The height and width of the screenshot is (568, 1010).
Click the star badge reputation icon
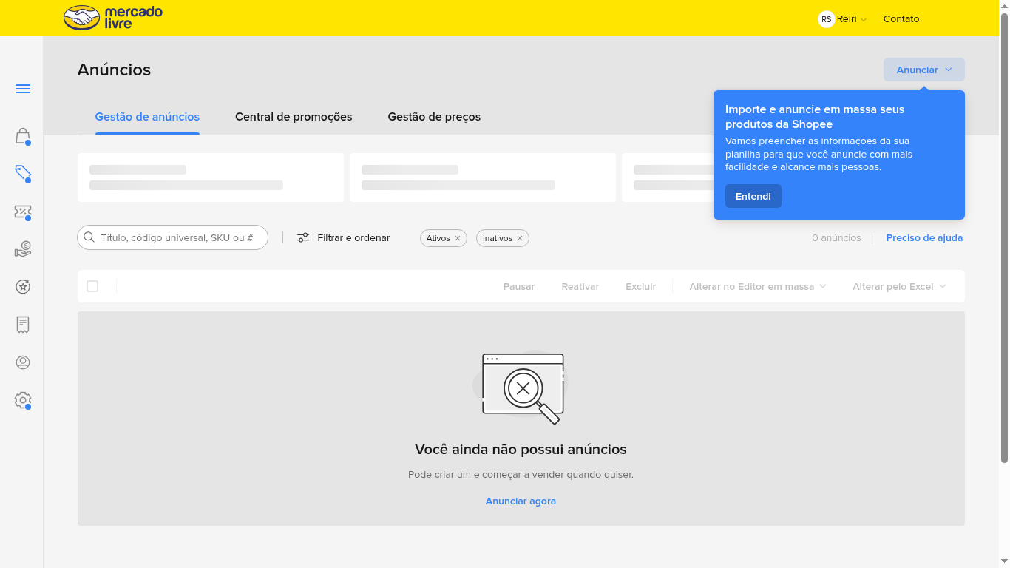[x=23, y=286]
